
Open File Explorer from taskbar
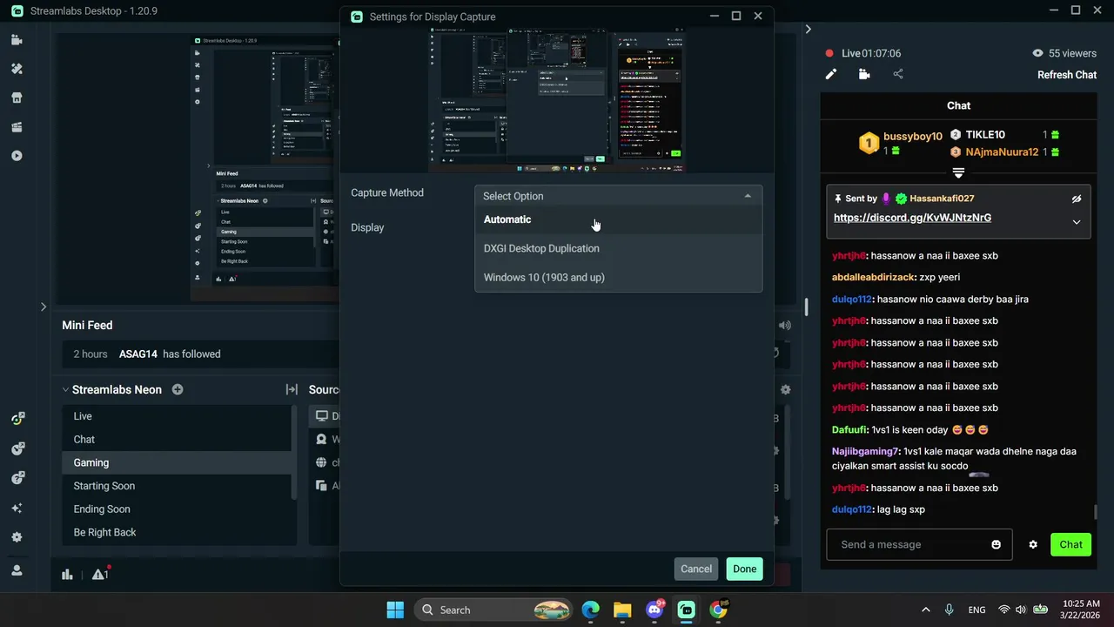coord(622,610)
